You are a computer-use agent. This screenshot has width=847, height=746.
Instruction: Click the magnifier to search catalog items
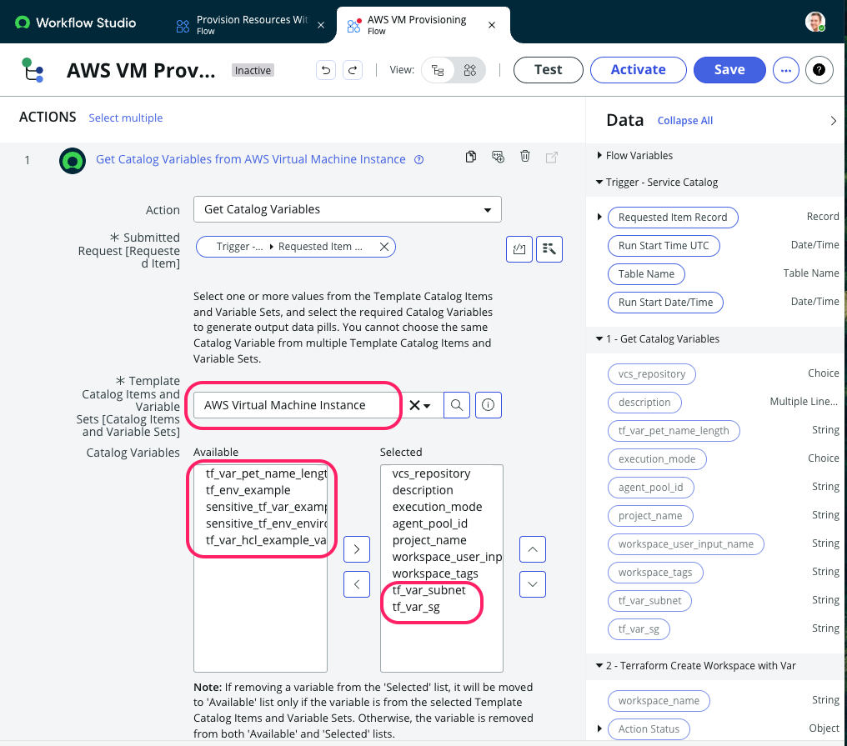457,405
